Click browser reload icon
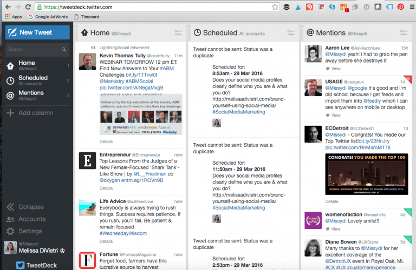 28,7
